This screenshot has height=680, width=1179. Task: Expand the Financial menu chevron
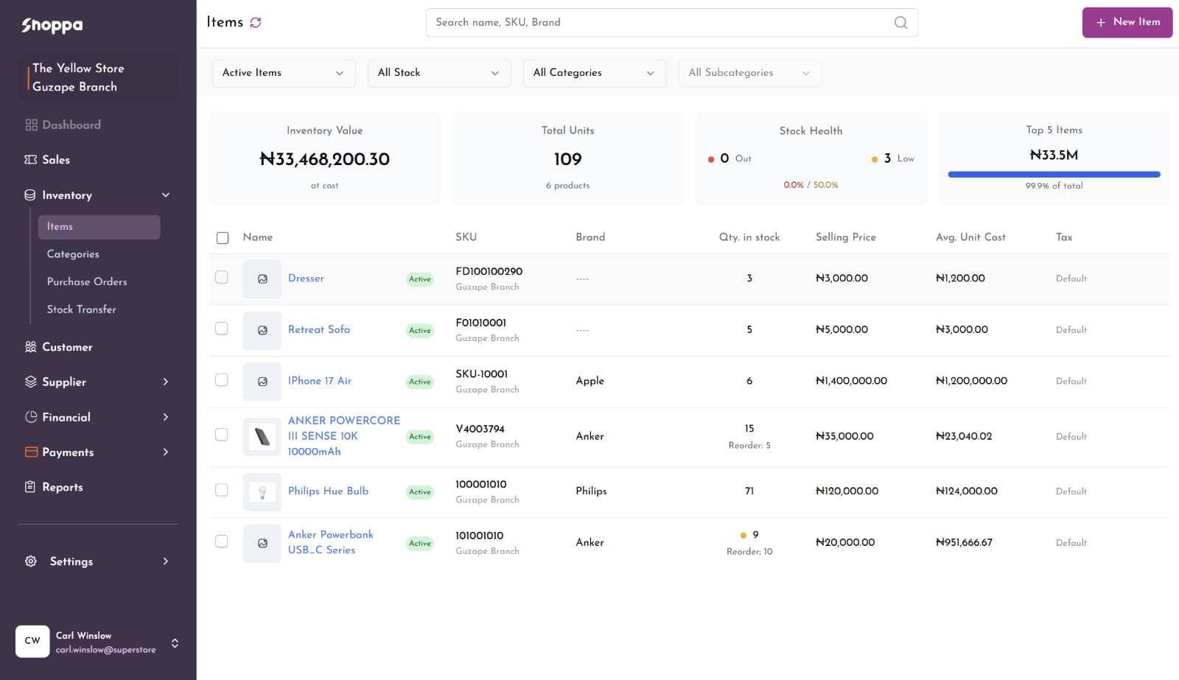click(166, 417)
